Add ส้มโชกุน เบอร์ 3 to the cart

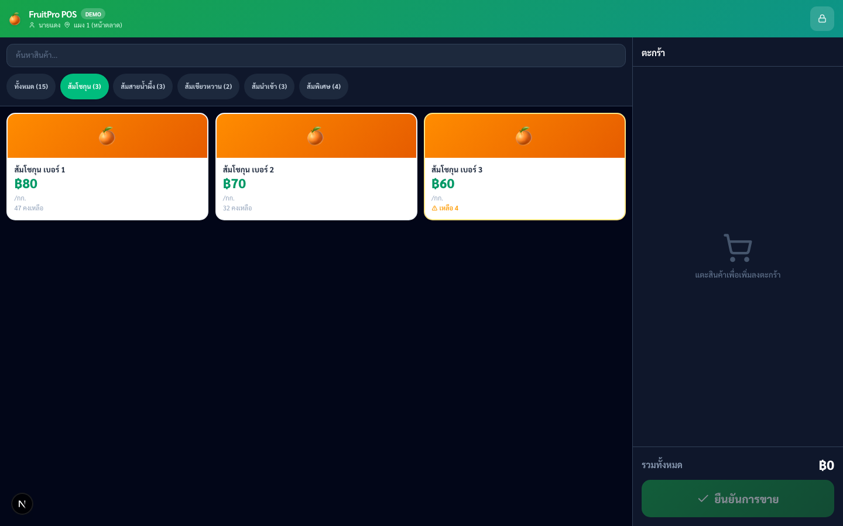525,167
